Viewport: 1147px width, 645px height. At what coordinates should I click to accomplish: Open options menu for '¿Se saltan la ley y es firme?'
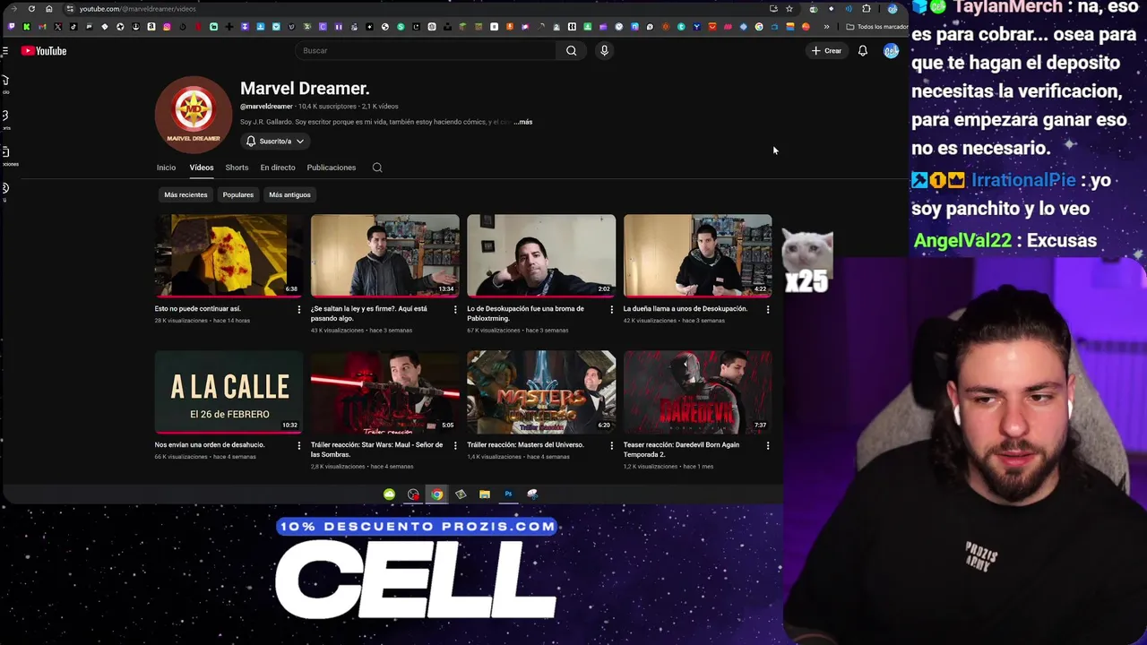coord(454,310)
